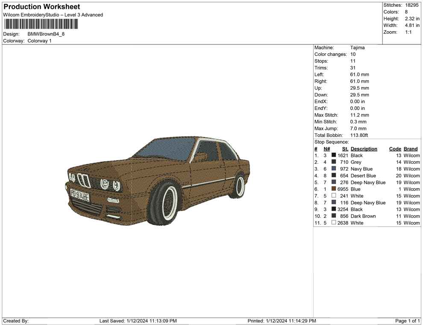Click the Width value 4.81 in
This screenshot has height=325, width=423.
[x=412, y=25]
